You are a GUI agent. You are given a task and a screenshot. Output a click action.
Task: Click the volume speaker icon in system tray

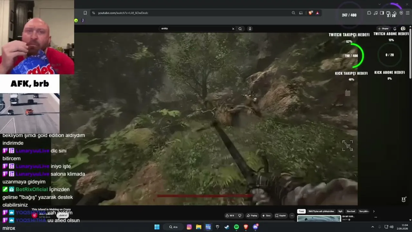point(391,227)
